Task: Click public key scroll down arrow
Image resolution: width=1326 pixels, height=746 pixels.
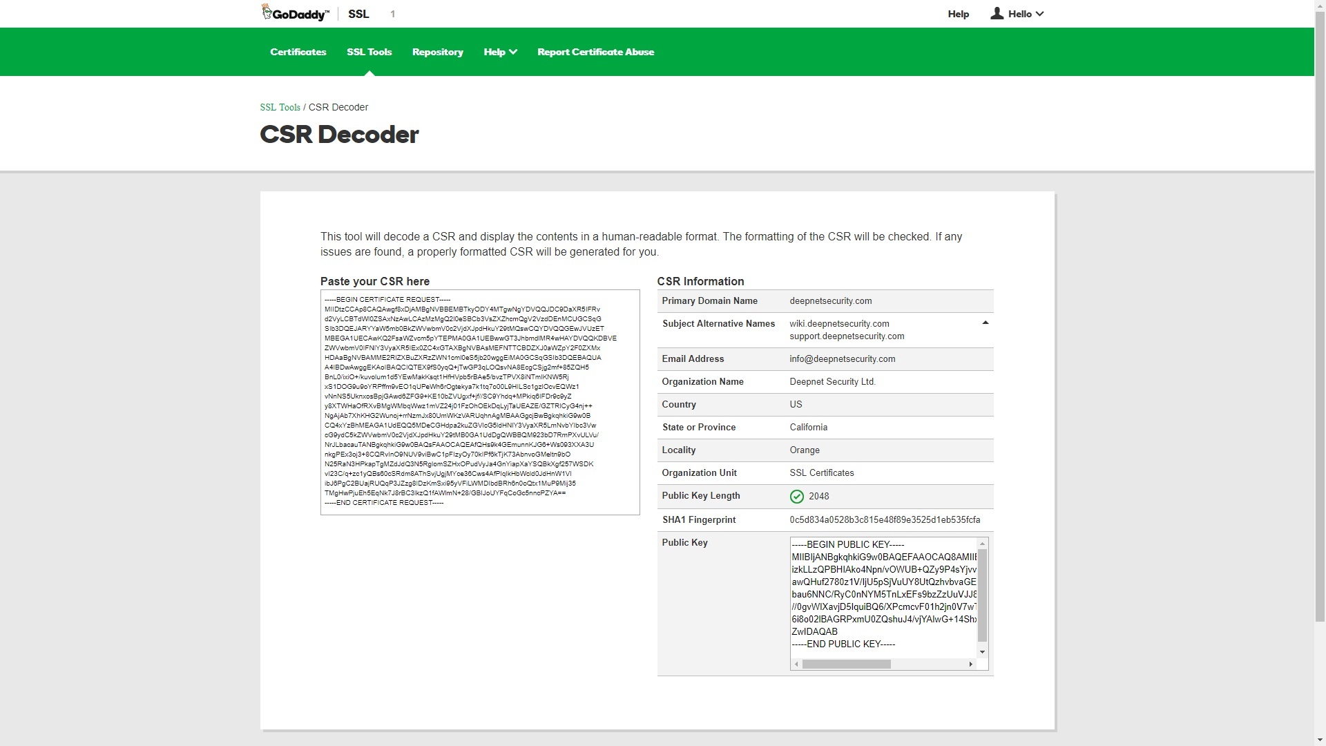Action: click(982, 652)
